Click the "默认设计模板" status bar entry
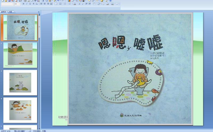The height and width of the screenshot is (132, 213). click(x=19, y=131)
